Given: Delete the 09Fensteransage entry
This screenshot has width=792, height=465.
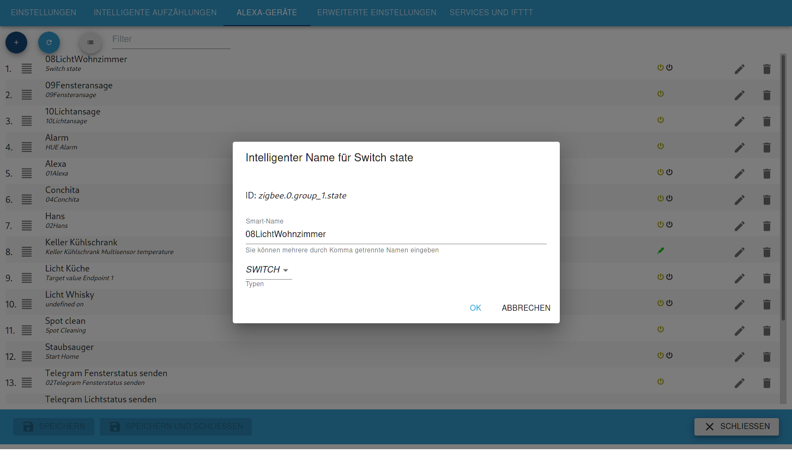Looking at the screenshot, I should (x=766, y=95).
